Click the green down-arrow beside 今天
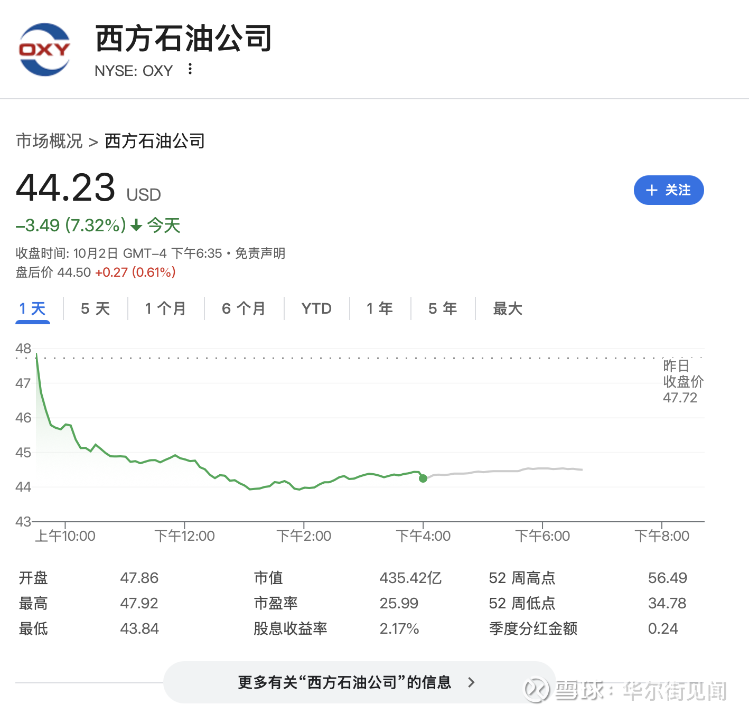The width and height of the screenshot is (749, 714). 136,226
